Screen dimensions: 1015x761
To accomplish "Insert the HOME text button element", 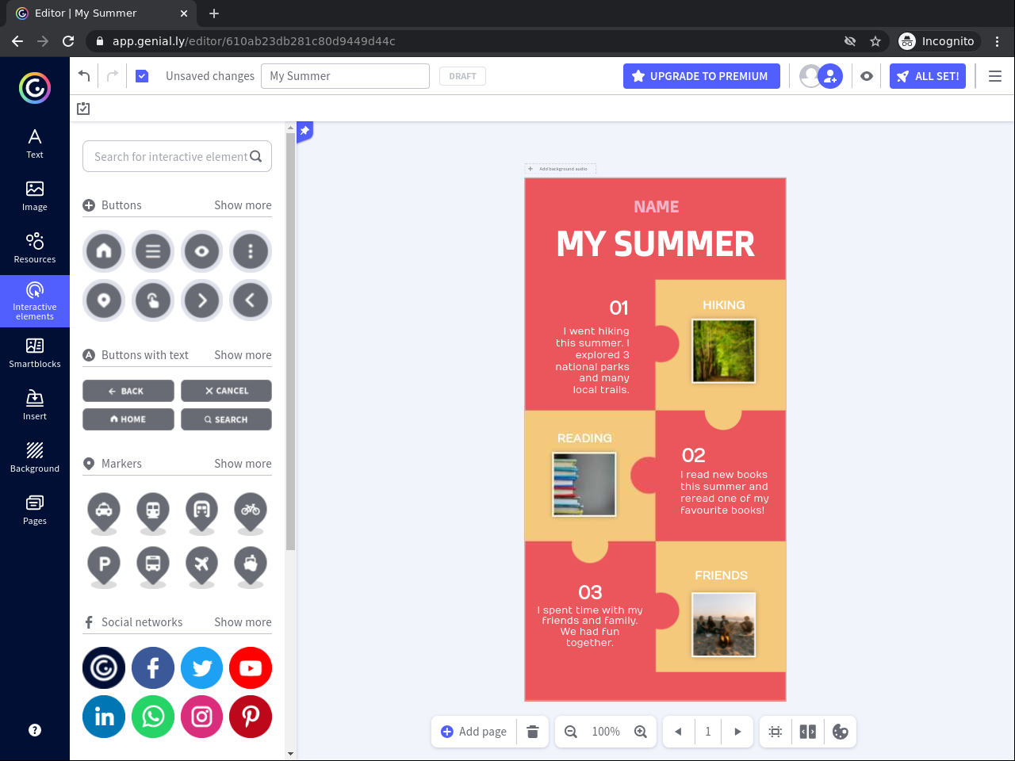I will 128,419.
